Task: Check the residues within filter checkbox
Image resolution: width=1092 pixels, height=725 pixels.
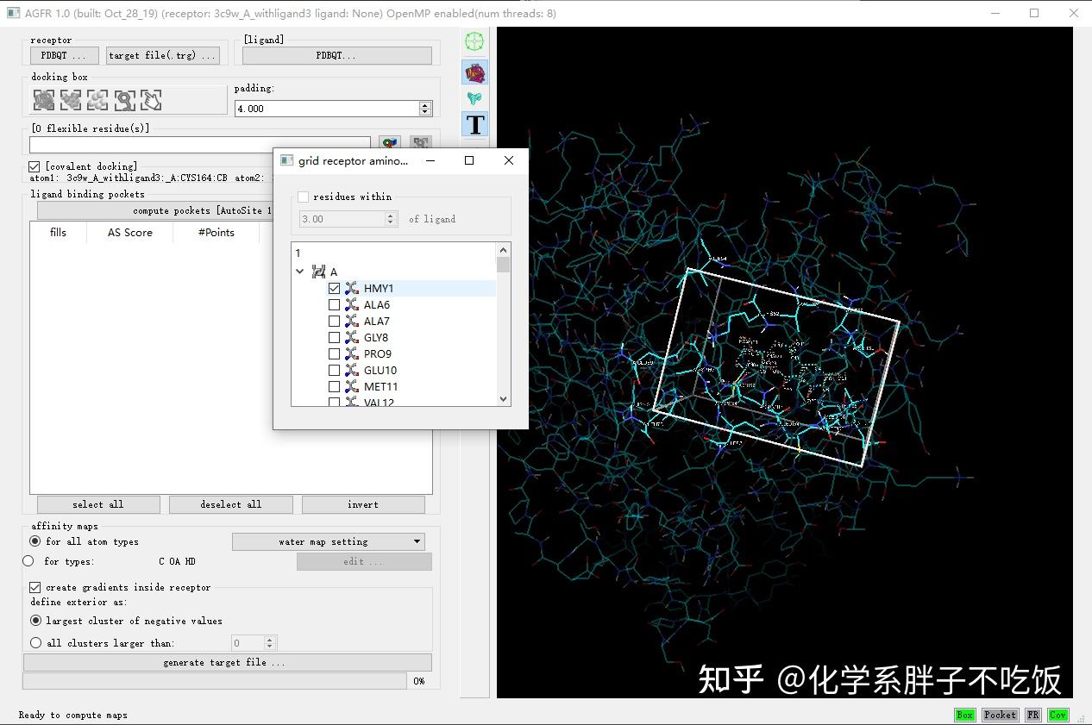Action: 303,197
